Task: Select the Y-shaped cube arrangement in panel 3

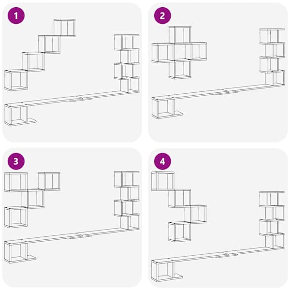Action: point(32,200)
